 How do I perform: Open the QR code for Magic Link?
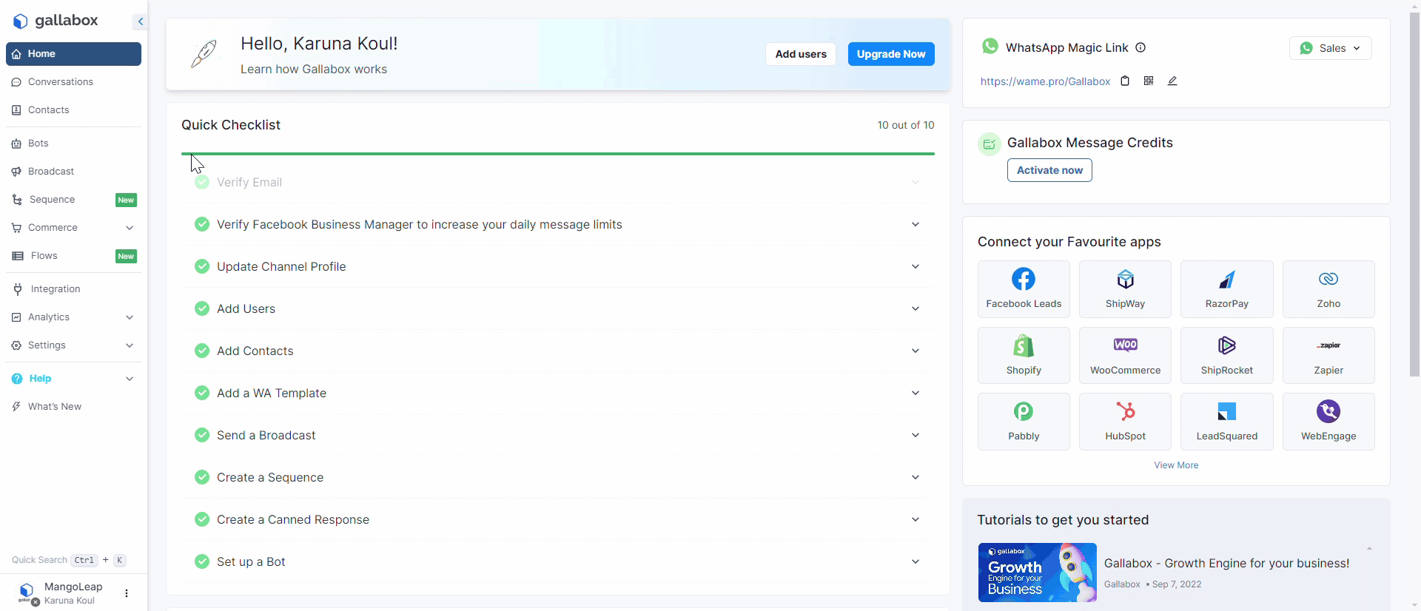tap(1149, 81)
